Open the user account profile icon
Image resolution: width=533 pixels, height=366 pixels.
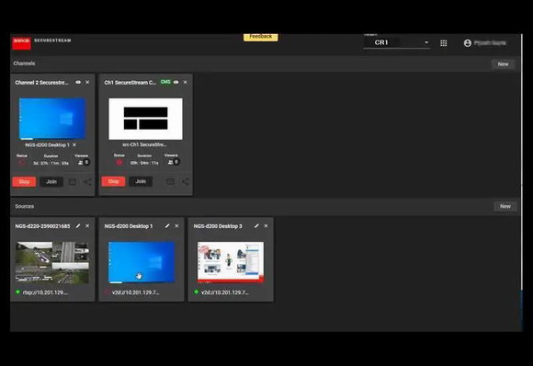tap(468, 43)
